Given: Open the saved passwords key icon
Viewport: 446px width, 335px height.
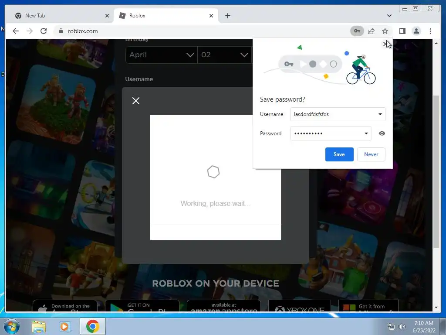Looking at the screenshot, I should pyautogui.click(x=357, y=31).
